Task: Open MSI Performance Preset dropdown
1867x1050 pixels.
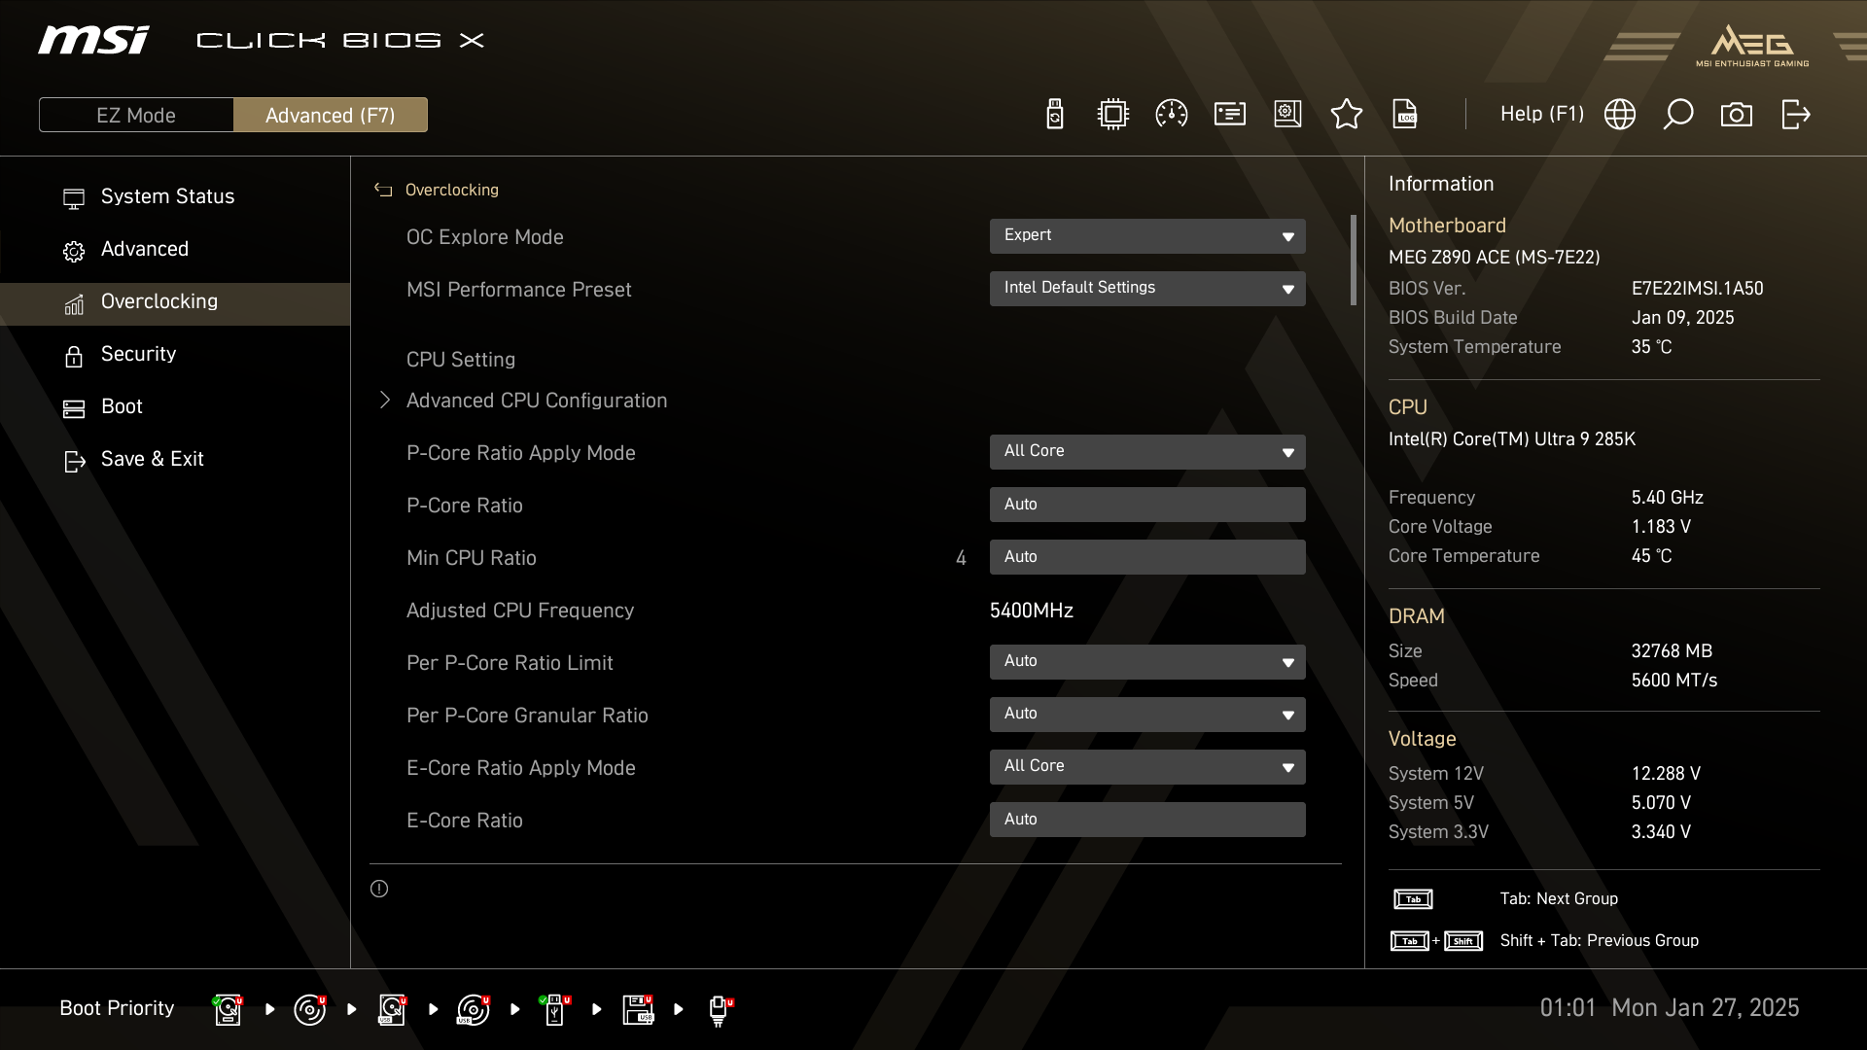Action: pos(1146,289)
